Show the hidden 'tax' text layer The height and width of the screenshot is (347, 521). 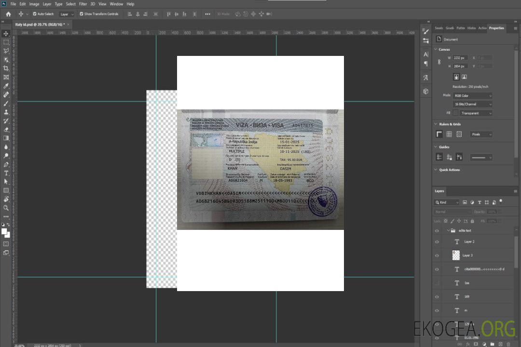coord(437,283)
